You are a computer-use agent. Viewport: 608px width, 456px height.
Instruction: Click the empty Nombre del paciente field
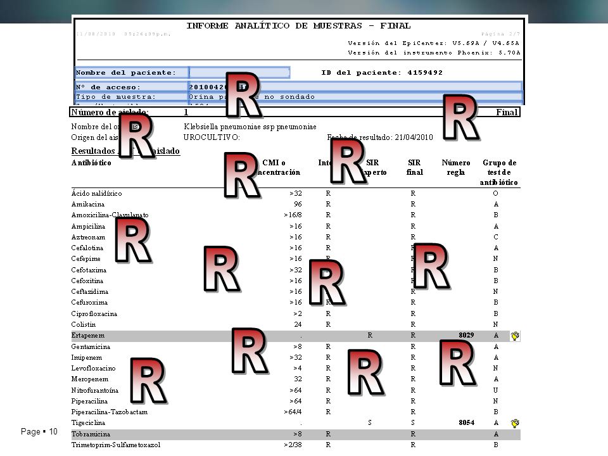point(239,72)
